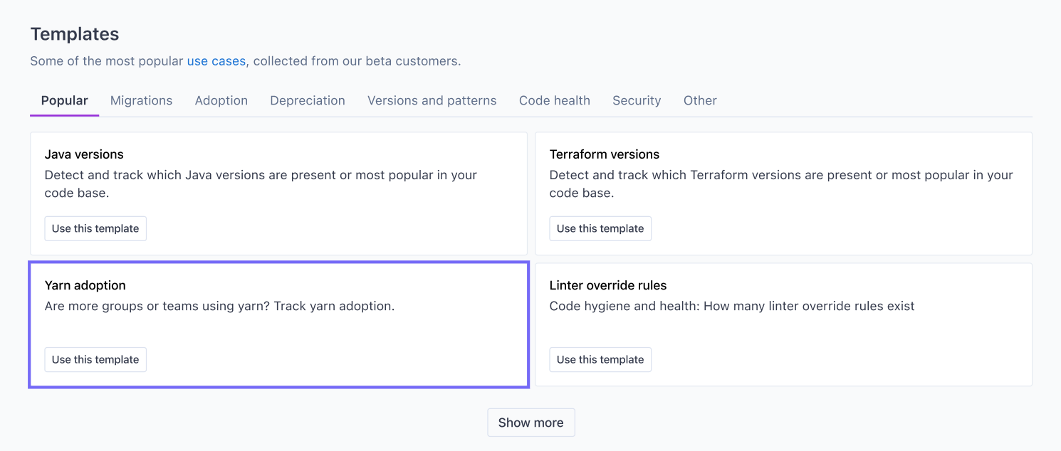Click the Show more button

[x=530, y=423]
